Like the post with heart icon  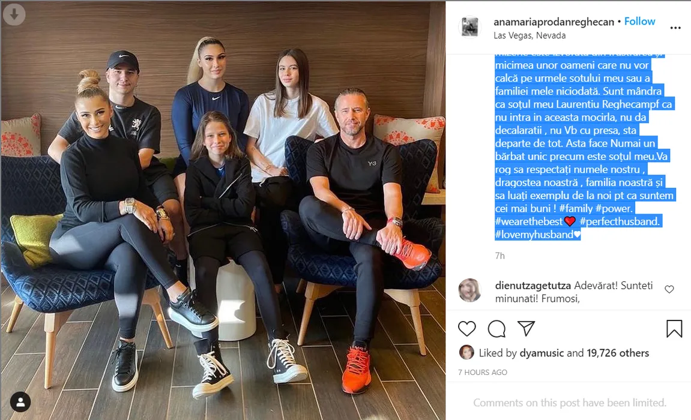pyautogui.click(x=466, y=329)
